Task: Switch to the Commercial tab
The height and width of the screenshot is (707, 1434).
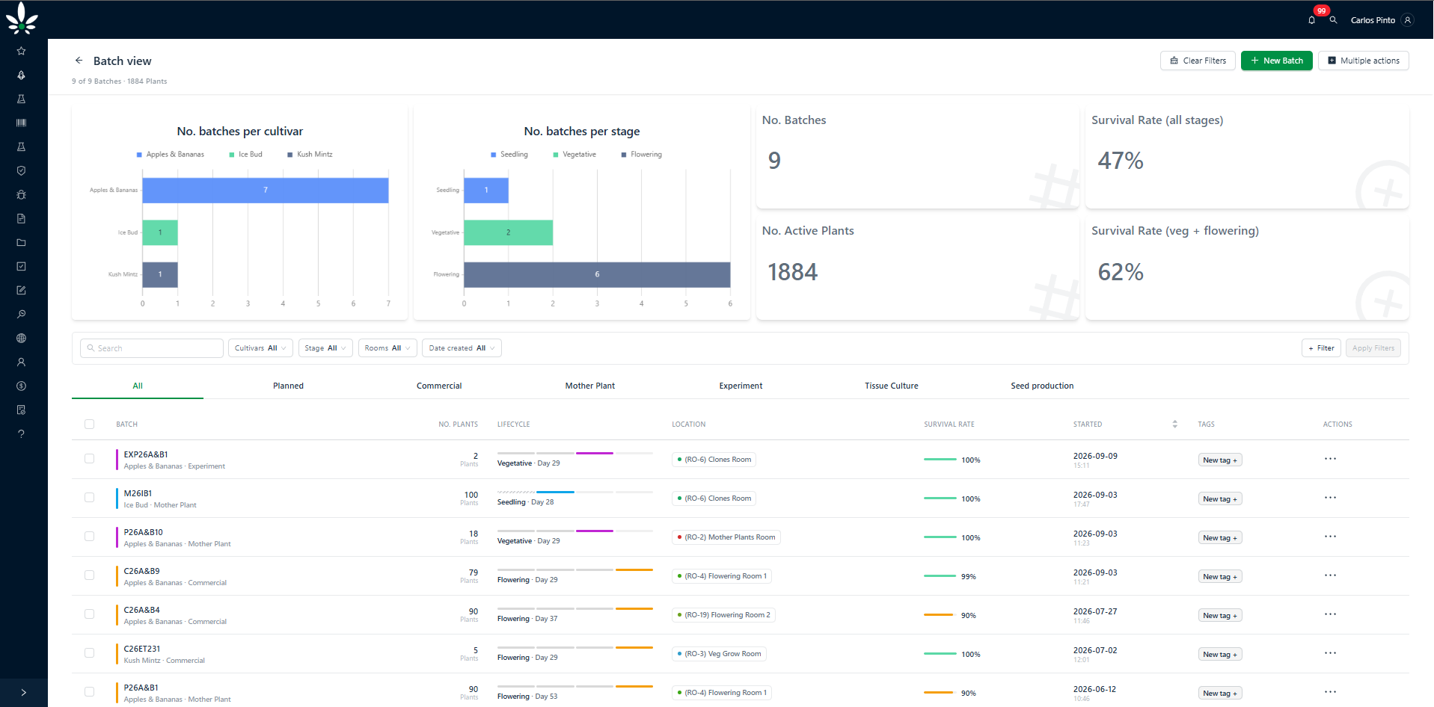Action: (439, 386)
